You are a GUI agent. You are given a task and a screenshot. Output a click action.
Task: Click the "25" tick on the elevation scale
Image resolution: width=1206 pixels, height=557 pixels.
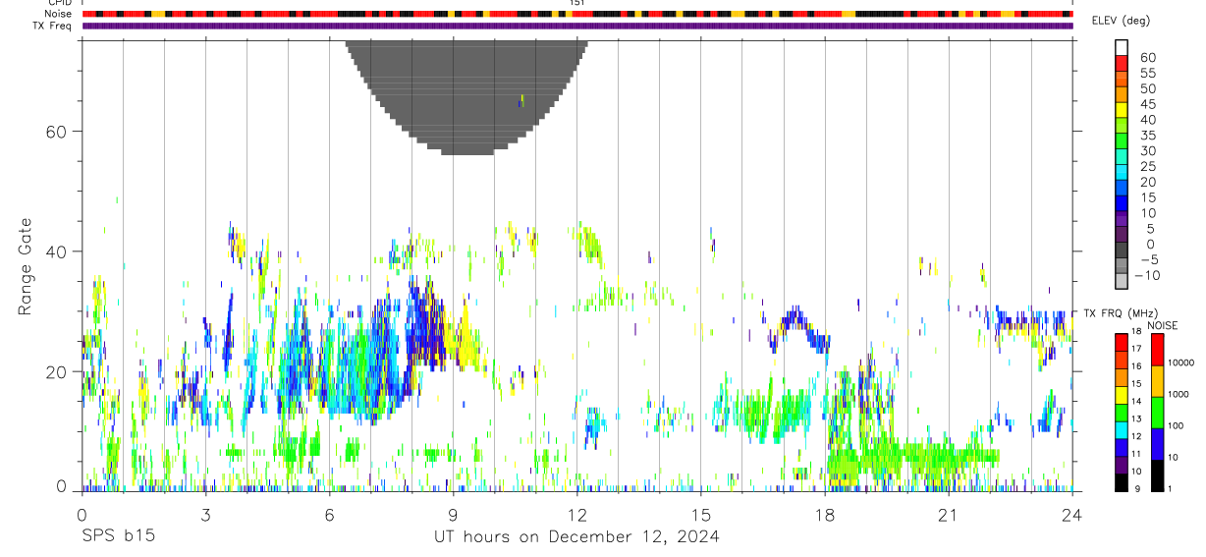pos(1147,167)
